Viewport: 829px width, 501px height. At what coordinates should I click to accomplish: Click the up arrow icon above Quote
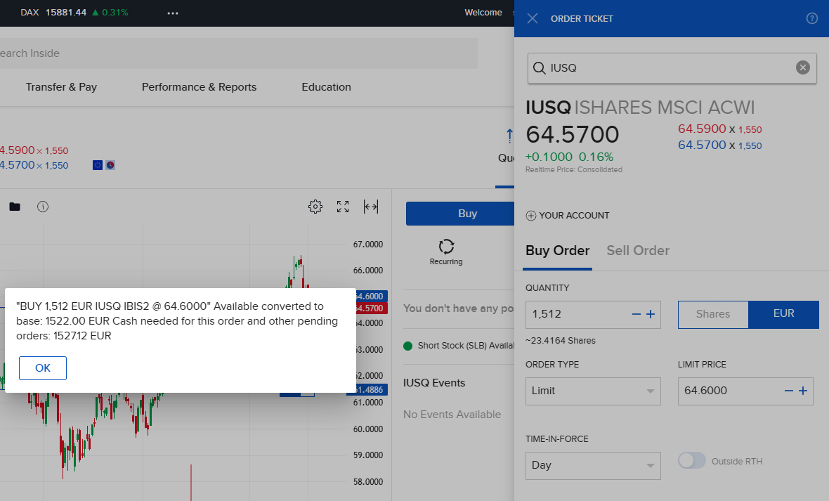[509, 136]
